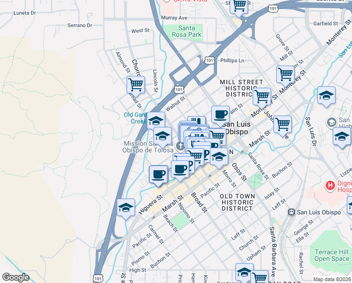The height and width of the screenshot is (283, 352).
Task: Select the Nipomo St label
Action: pos(187,212)
